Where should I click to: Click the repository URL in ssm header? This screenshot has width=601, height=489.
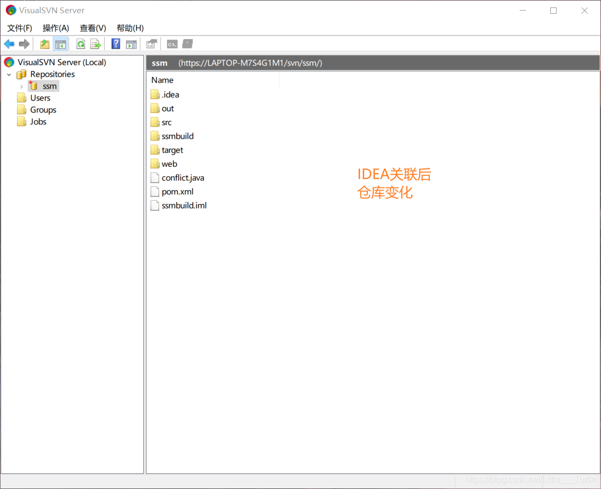point(251,63)
